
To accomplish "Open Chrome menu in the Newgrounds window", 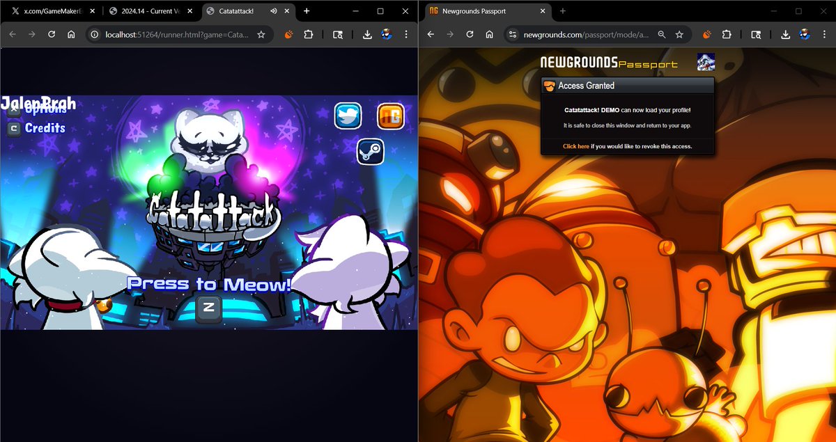I will pyautogui.click(x=824, y=34).
